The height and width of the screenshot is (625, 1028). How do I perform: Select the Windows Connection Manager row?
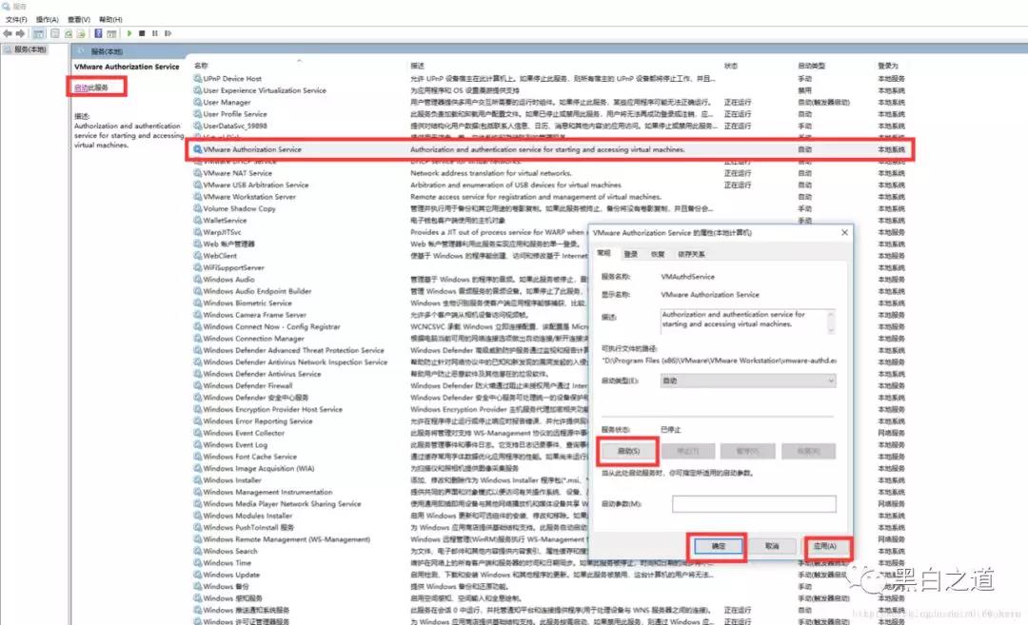pos(549,338)
